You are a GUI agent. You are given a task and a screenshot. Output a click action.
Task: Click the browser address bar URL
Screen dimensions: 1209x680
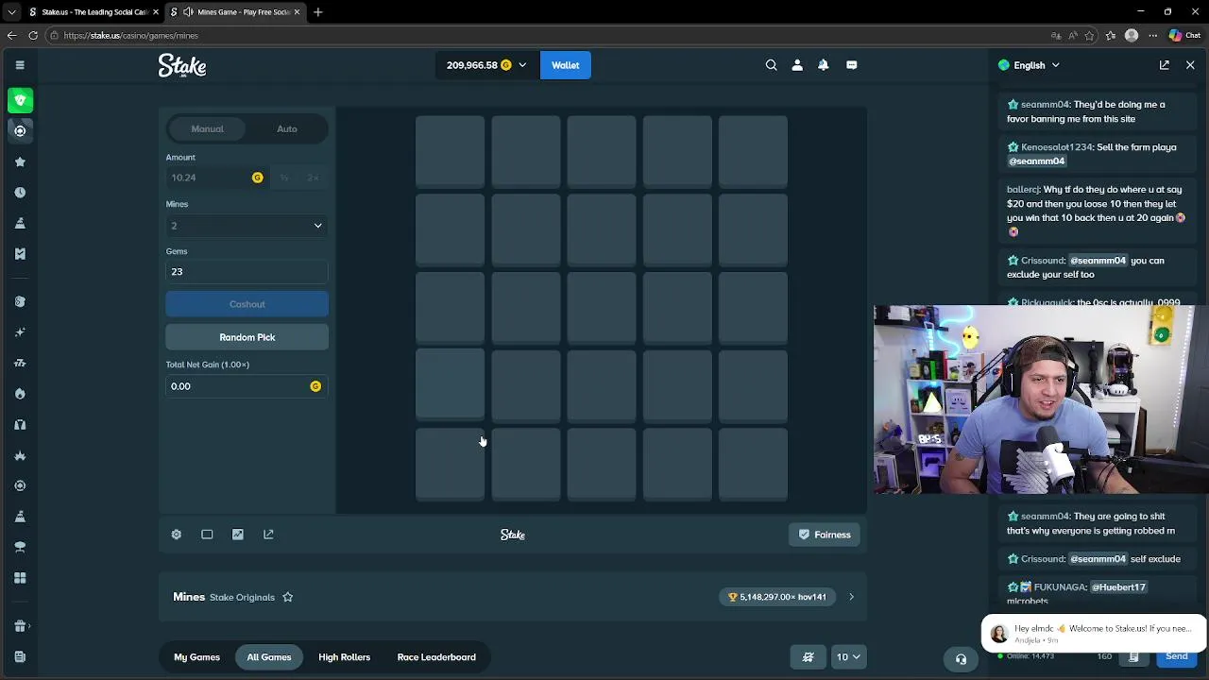[131, 35]
